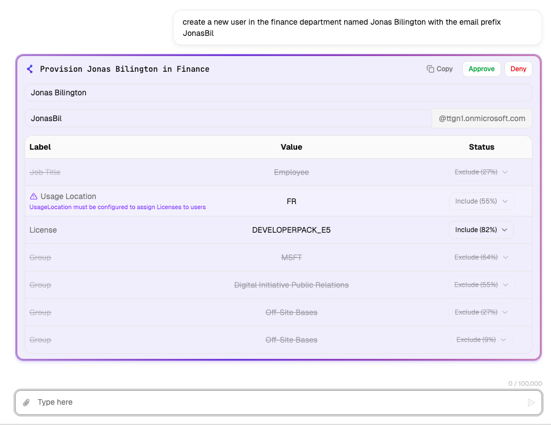
Task: Click Digital Initiative Public Relations value
Action: 291,285
